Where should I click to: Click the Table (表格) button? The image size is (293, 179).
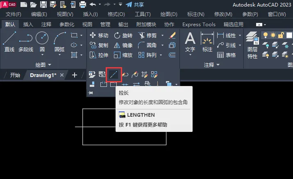coord(227,55)
